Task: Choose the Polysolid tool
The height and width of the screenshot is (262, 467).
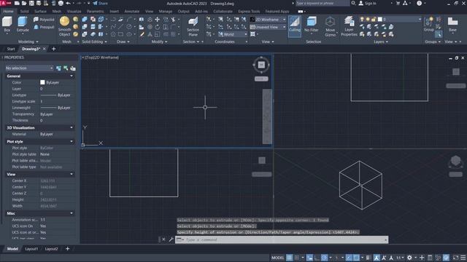Action: 44,20
